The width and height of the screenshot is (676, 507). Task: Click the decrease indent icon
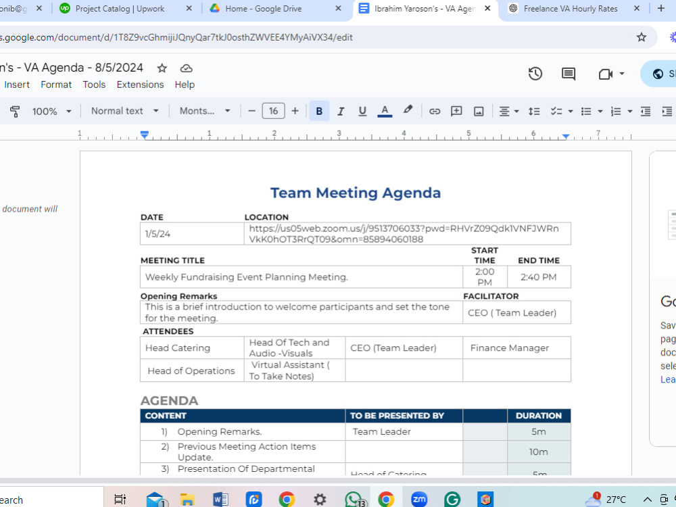pyautogui.click(x=646, y=112)
